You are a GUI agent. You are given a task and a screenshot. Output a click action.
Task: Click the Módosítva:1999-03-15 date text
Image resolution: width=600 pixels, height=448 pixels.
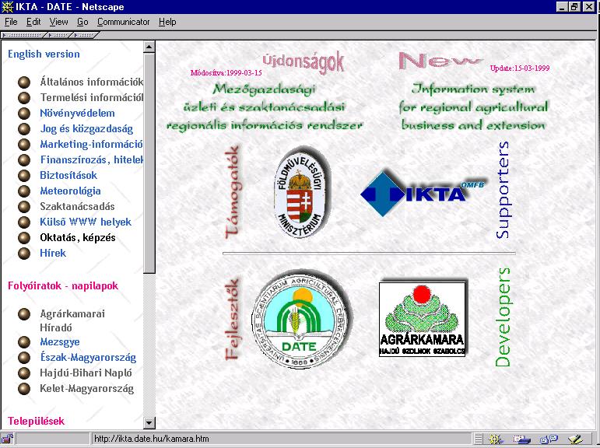[226, 72]
